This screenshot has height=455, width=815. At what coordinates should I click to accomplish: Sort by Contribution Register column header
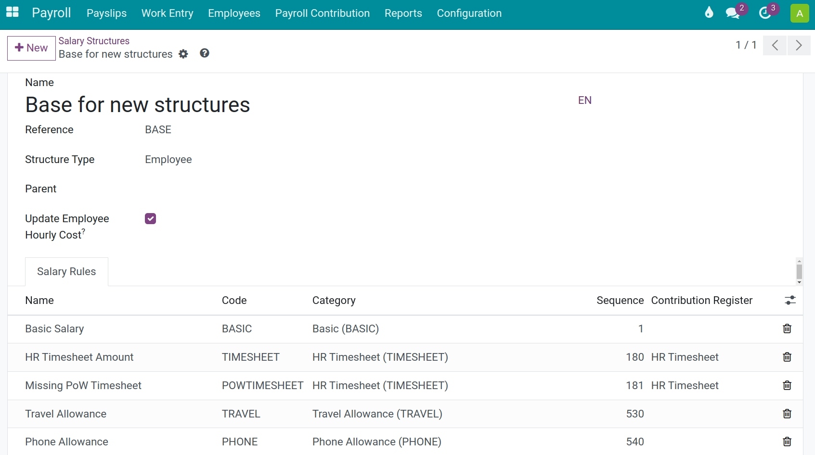click(x=702, y=301)
